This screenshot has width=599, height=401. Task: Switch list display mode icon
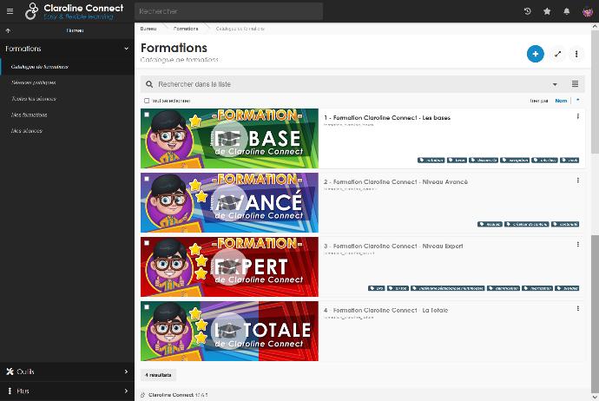(x=575, y=84)
